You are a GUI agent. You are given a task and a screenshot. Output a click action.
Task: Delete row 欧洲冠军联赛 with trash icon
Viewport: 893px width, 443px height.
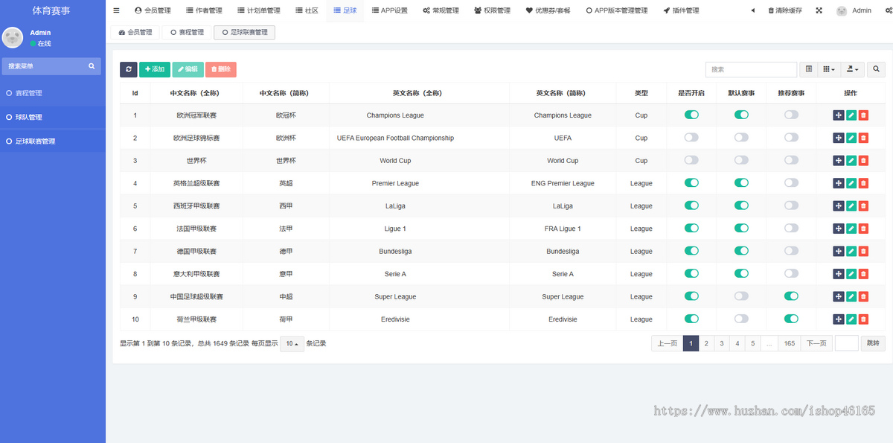click(863, 115)
